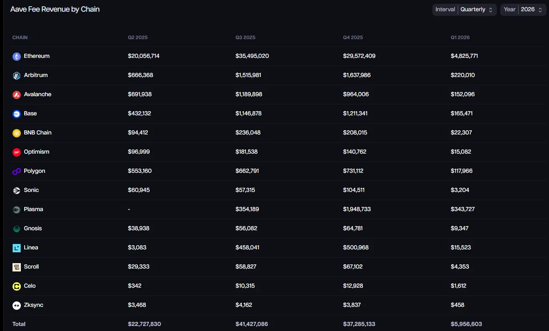The image size is (549, 331).
Task: Select the Sonic chain name
Action: pyautogui.click(x=31, y=190)
